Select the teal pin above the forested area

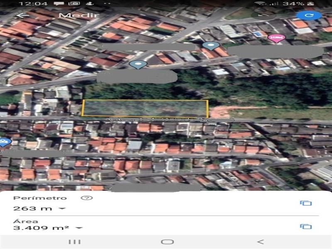[138, 64]
